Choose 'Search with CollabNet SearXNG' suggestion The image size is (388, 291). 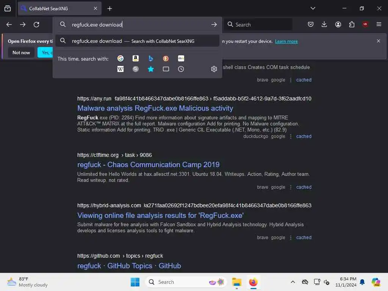tap(137, 41)
